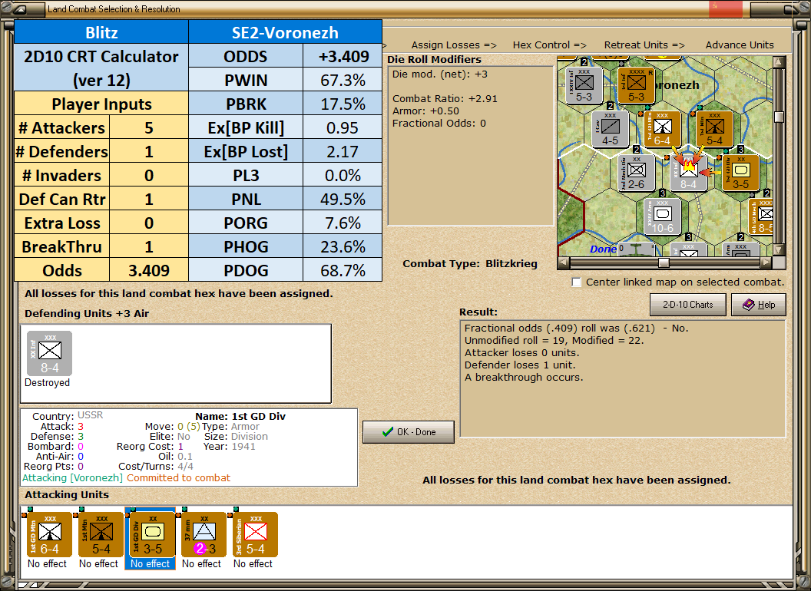Click the "Die mod. (net): +3" line

click(x=439, y=74)
